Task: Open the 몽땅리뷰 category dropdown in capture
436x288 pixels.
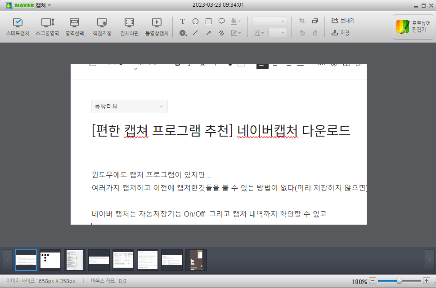Action: tap(129, 106)
